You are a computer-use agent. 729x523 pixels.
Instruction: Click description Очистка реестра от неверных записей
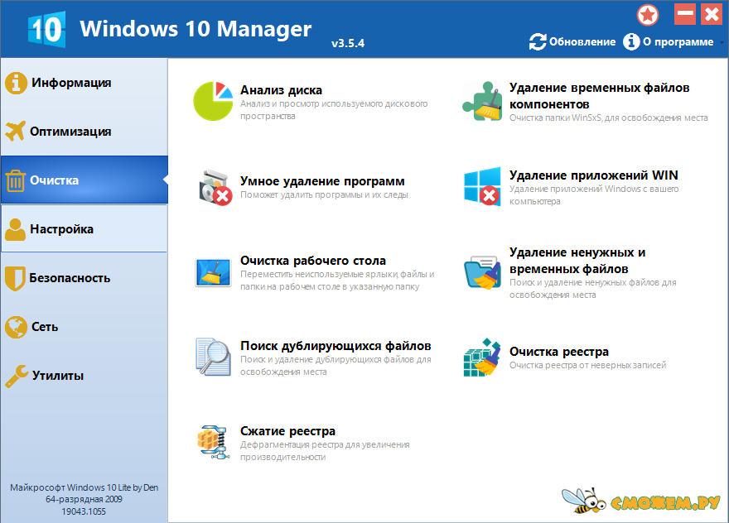pos(587,365)
